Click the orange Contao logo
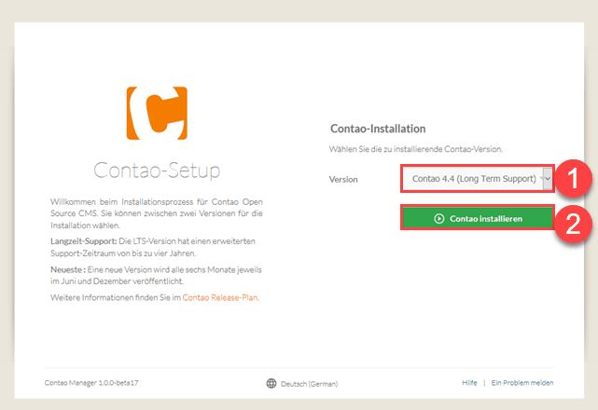This screenshot has height=410, width=598. (157, 113)
